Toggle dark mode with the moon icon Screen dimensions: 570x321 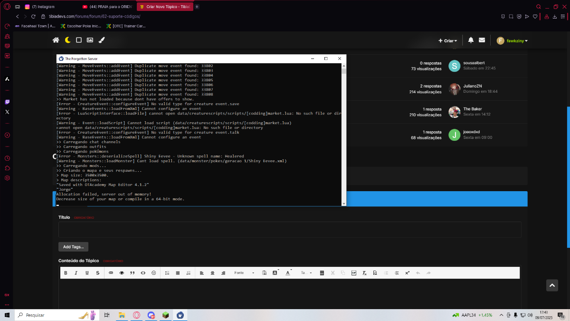pyautogui.click(x=67, y=40)
